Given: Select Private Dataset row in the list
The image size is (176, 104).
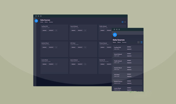Looking at the screenshot, I should [128, 82].
